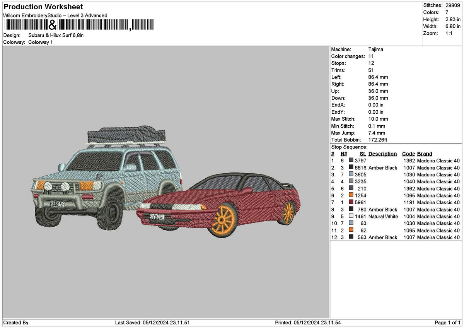Click the Width value 6.80 in
Viewport: 464px width, 328px height.
tap(454, 26)
